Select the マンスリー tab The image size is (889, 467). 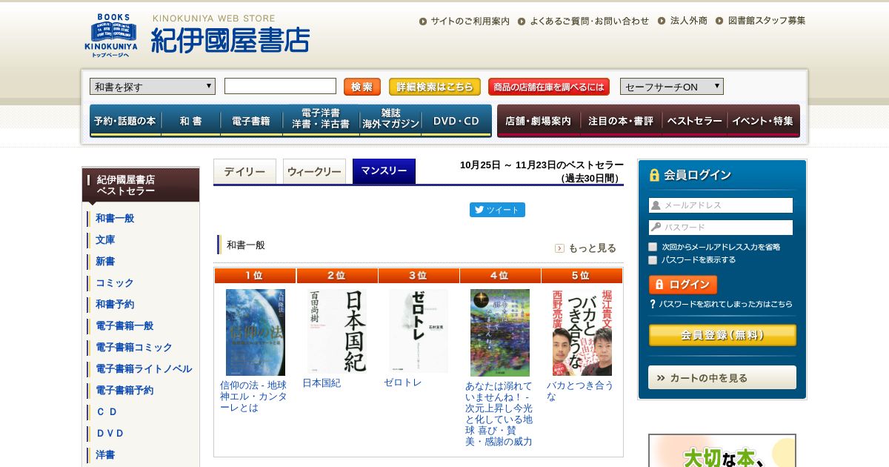point(384,171)
